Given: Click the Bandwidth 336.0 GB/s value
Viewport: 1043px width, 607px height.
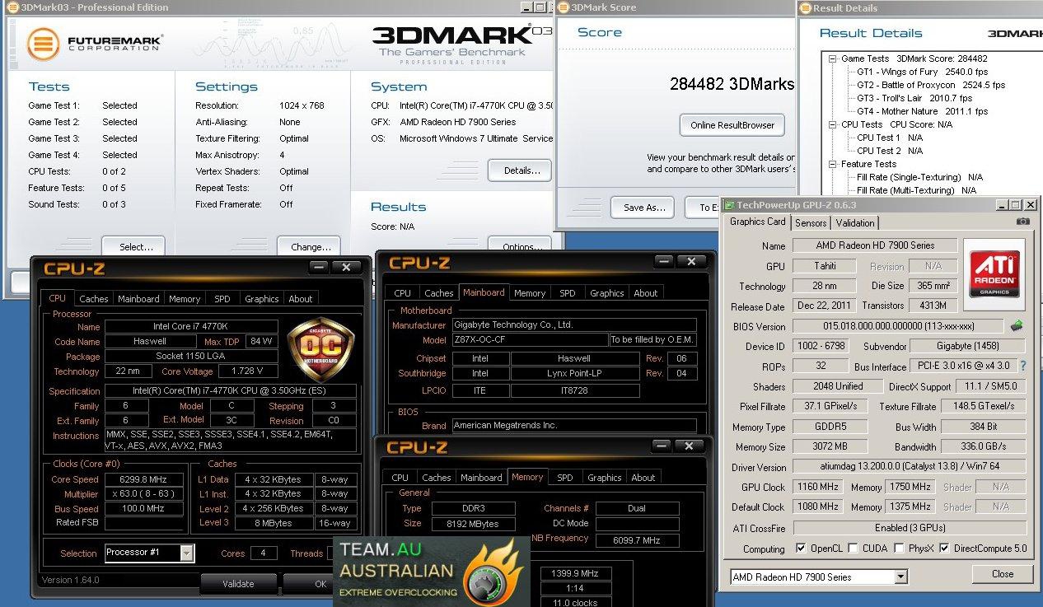Looking at the screenshot, I should [983, 447].
